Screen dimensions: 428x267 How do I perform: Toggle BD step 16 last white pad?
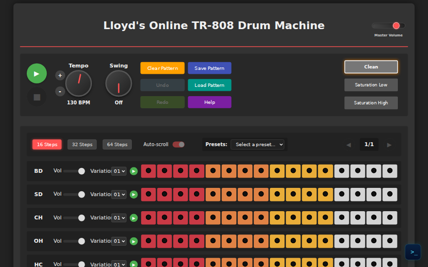pyautogui.click(x=390, y=171)
